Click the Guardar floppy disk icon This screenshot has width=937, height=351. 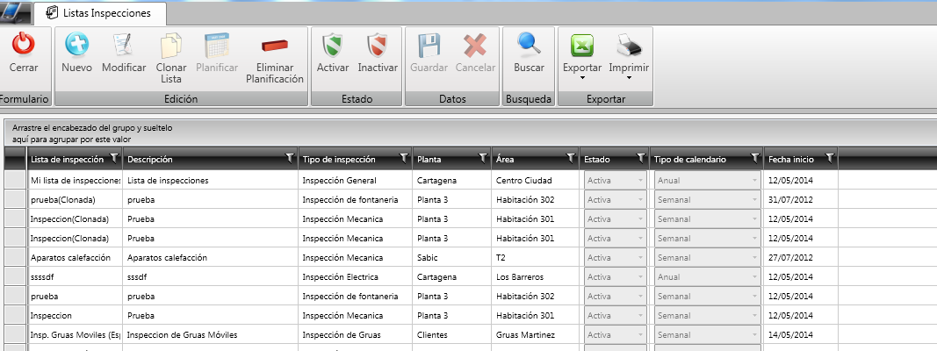[429, 45]
